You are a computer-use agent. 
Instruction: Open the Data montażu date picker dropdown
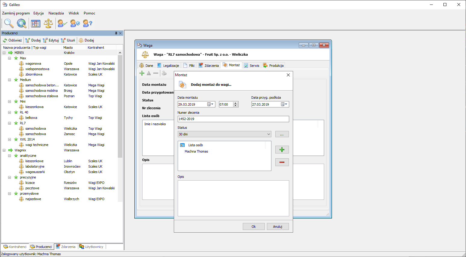coord(211,104)
